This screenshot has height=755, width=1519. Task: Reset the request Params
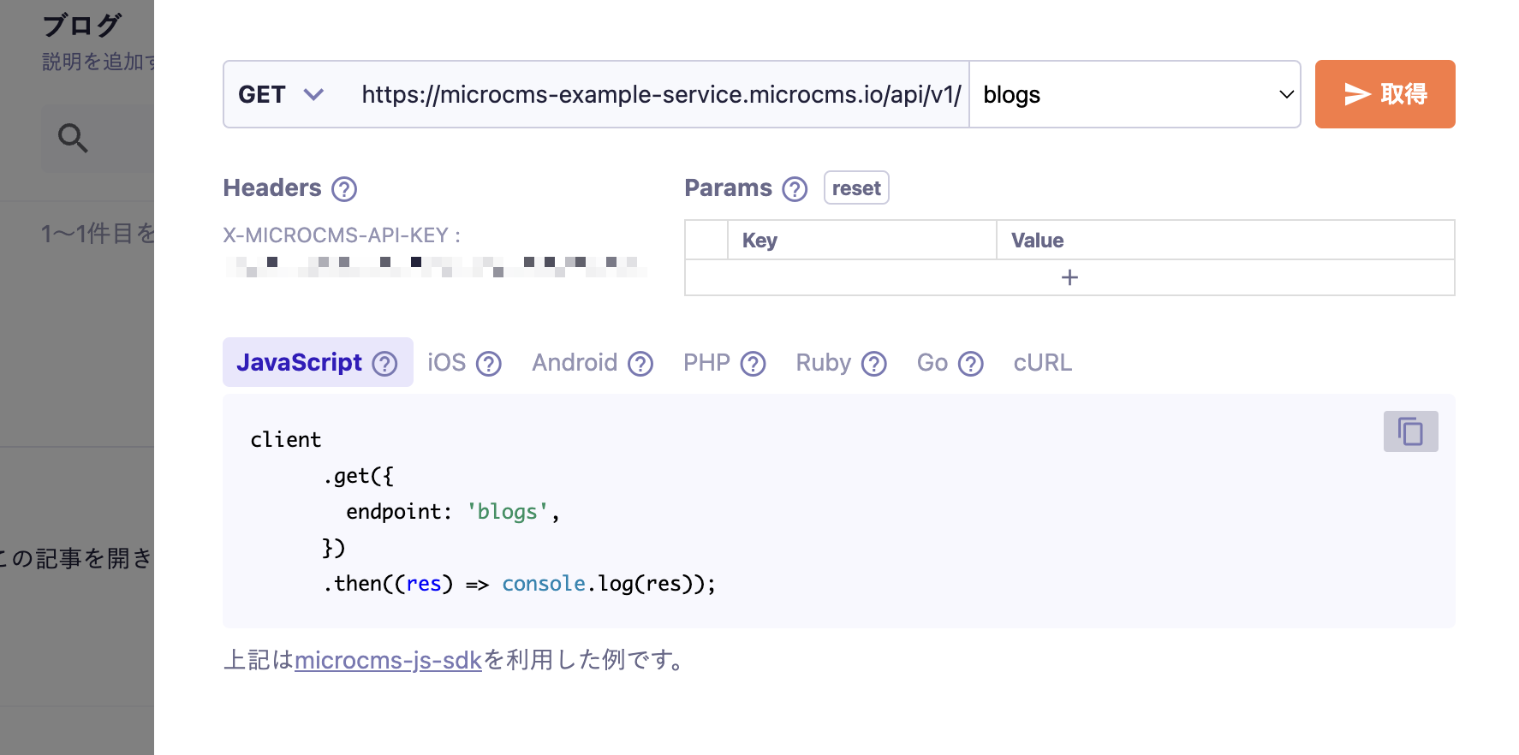click(855, 188)
